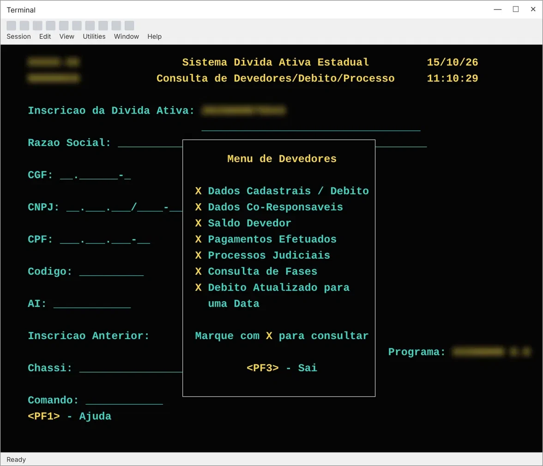Click the Programa label

coord(417,352)
